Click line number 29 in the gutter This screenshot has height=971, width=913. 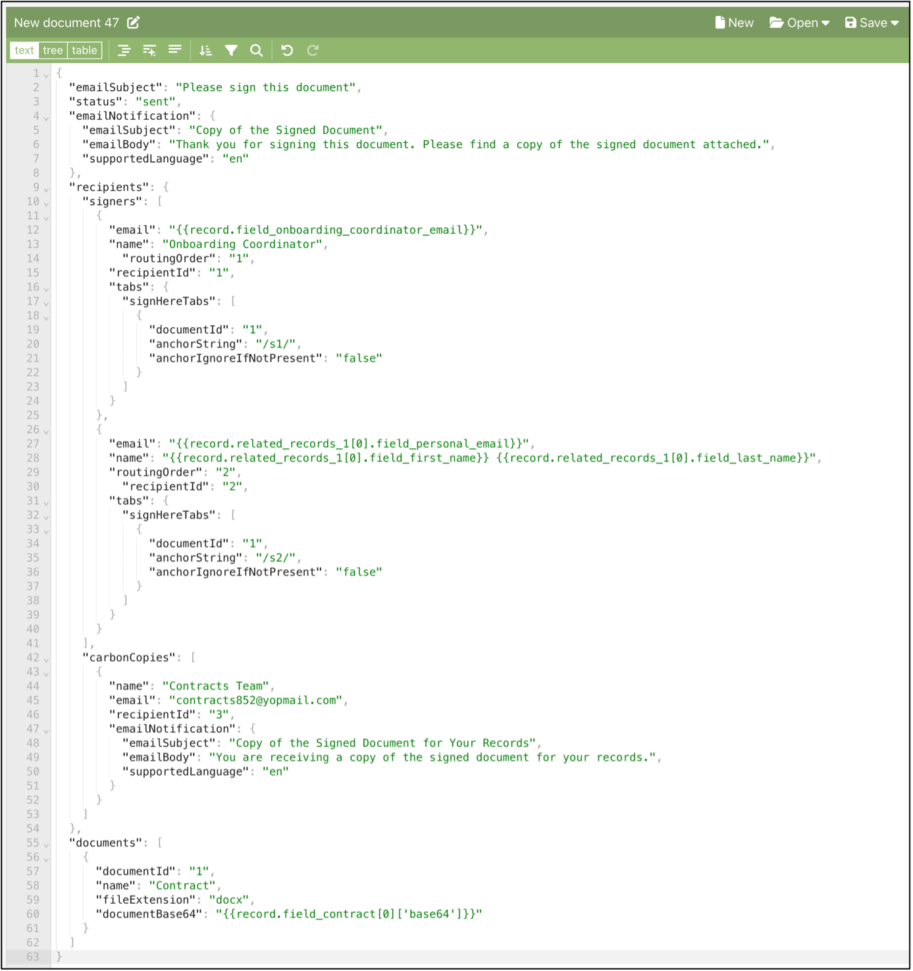coord(32,473)
